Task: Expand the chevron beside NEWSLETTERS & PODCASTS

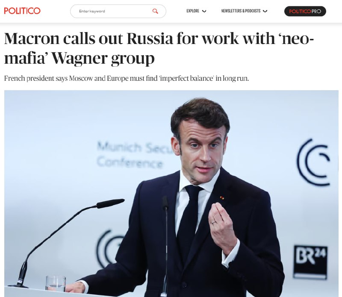Action: click(265, 11)
